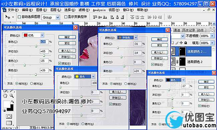This screenshot has width=217, height=130.
Task: Click 黑色 slider handle in 中性色 dialog
Action: pos(129,75)
